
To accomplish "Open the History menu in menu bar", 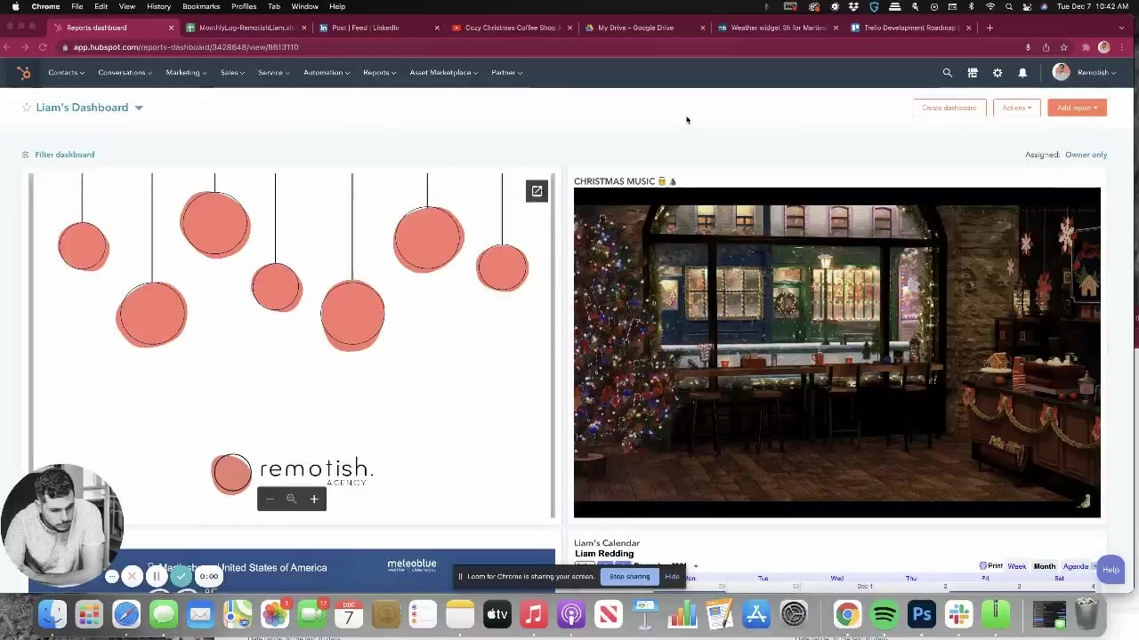I will (x=158, y=6).
